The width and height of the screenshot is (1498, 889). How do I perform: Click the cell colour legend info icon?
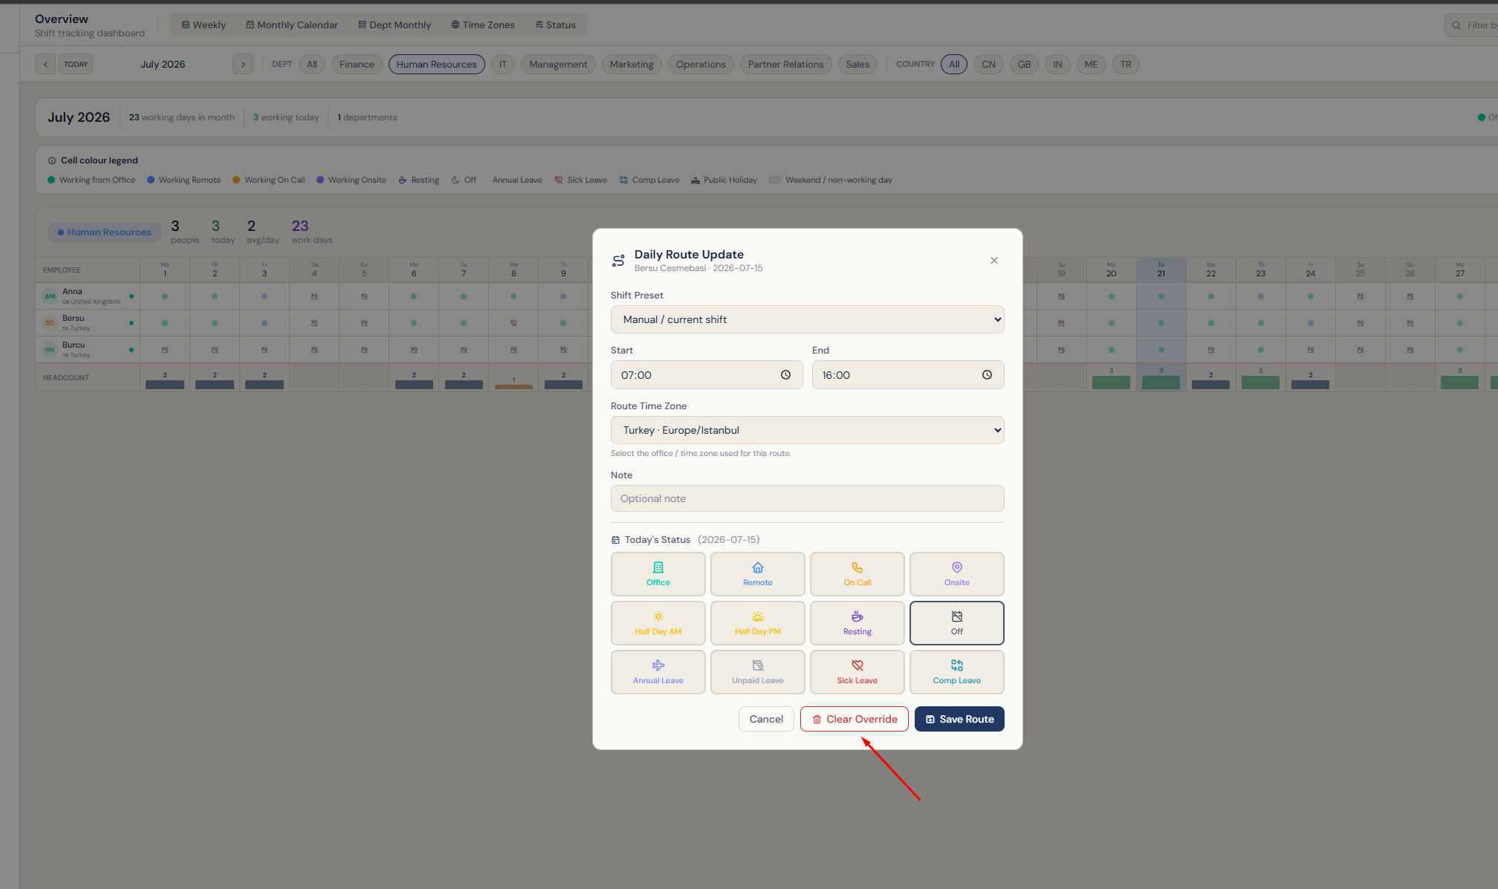pos(52,160)
